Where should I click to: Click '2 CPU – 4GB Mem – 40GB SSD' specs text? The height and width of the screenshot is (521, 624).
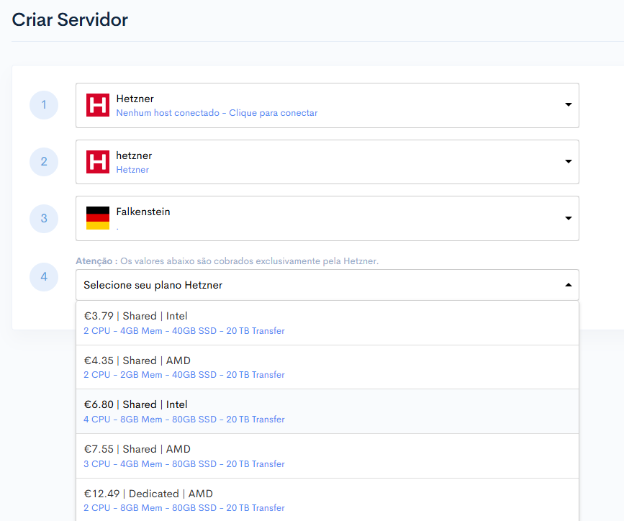(150, 331)
